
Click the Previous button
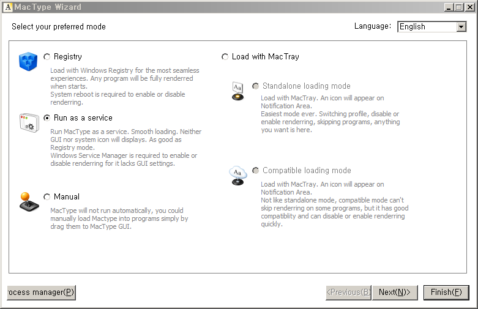[x=348, y=292]
